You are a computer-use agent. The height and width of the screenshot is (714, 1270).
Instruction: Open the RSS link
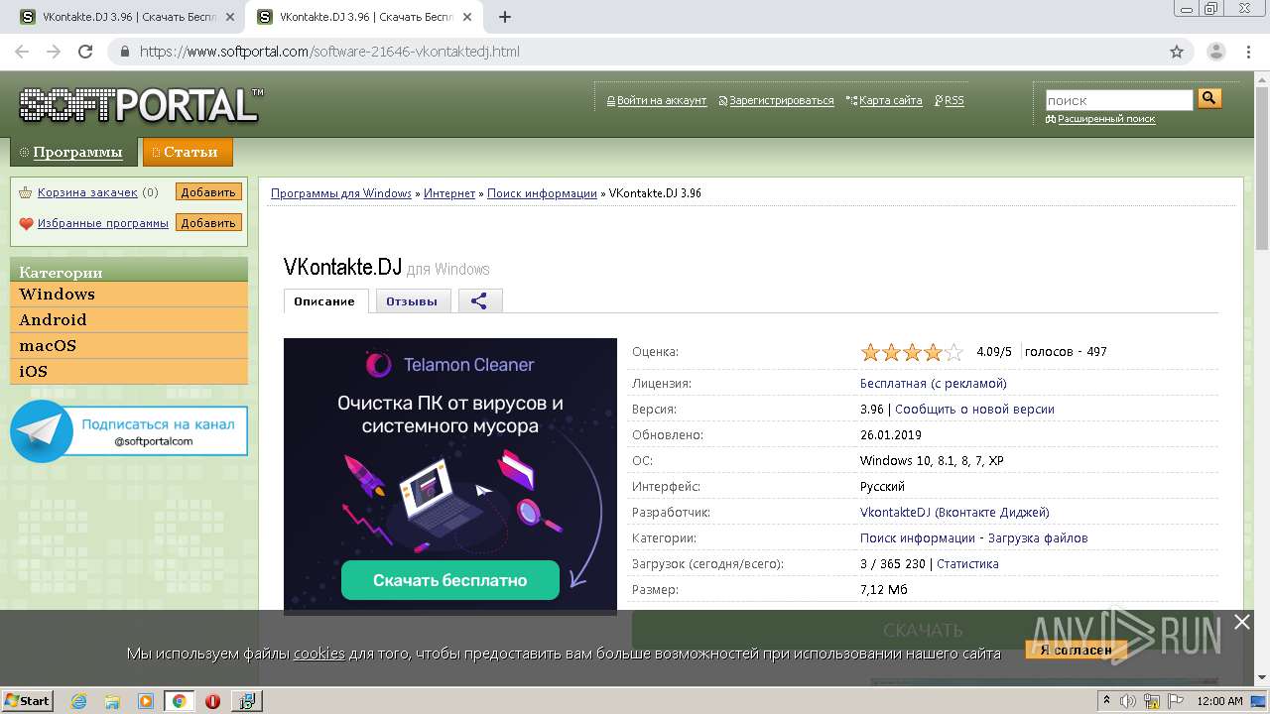pyautogui.click(x=953, y=101)
